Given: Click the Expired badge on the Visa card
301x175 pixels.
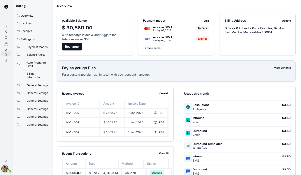Looking at the screenshot, I should click(203, 39).
